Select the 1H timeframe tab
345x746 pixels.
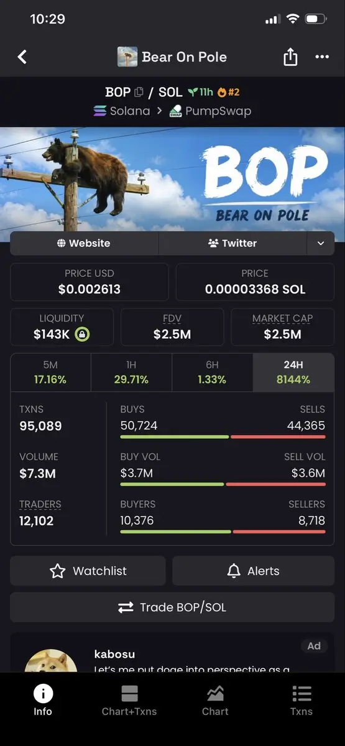(x=131, y=372)
